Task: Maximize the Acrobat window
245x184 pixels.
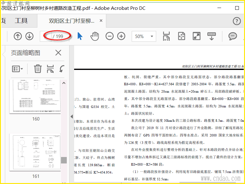Action: coord(237,8)
